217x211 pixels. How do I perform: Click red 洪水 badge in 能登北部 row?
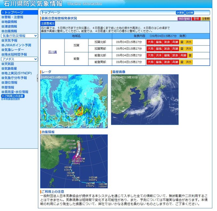[159, 56]
